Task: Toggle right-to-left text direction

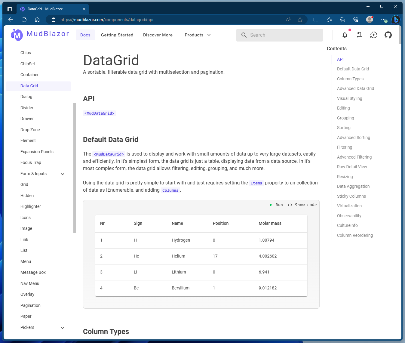Action: [359, 35]
